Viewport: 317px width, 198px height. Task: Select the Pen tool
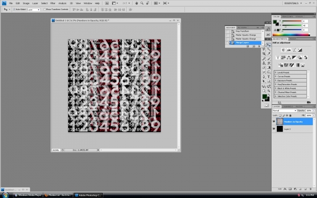click(x=264, y=77)
